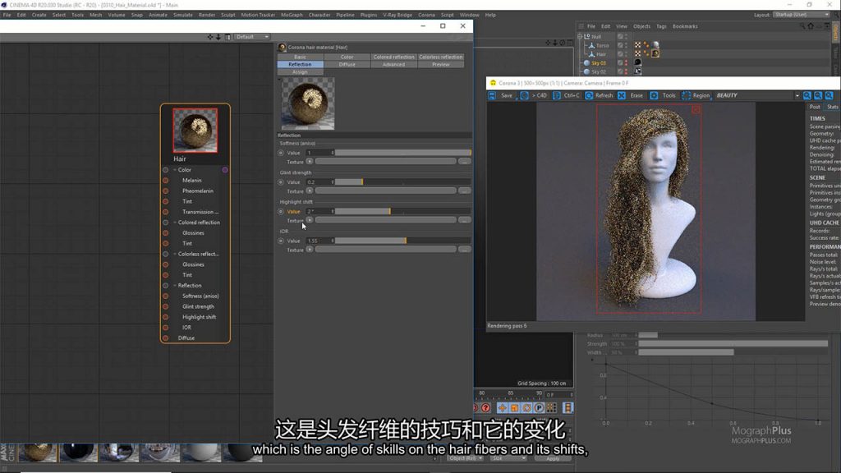Collapse the Null object tree node

pos(580,36)
